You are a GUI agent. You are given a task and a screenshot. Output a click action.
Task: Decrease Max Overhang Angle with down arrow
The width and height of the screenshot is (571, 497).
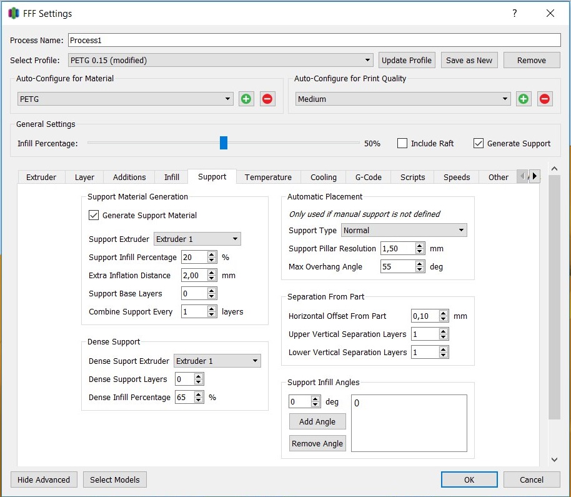tap(420, 269)
